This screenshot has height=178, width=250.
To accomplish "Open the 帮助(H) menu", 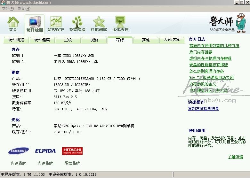I will click(x=24, y=9).
